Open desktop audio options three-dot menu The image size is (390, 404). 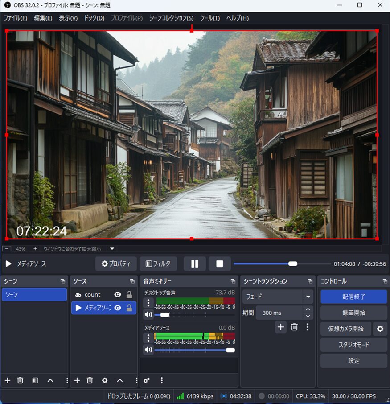click(148, 303)
